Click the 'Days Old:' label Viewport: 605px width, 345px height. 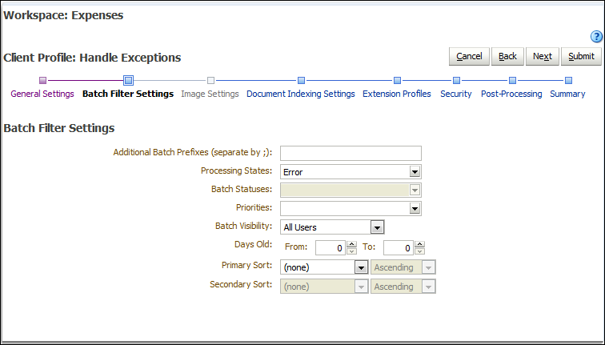click(253, 244)
